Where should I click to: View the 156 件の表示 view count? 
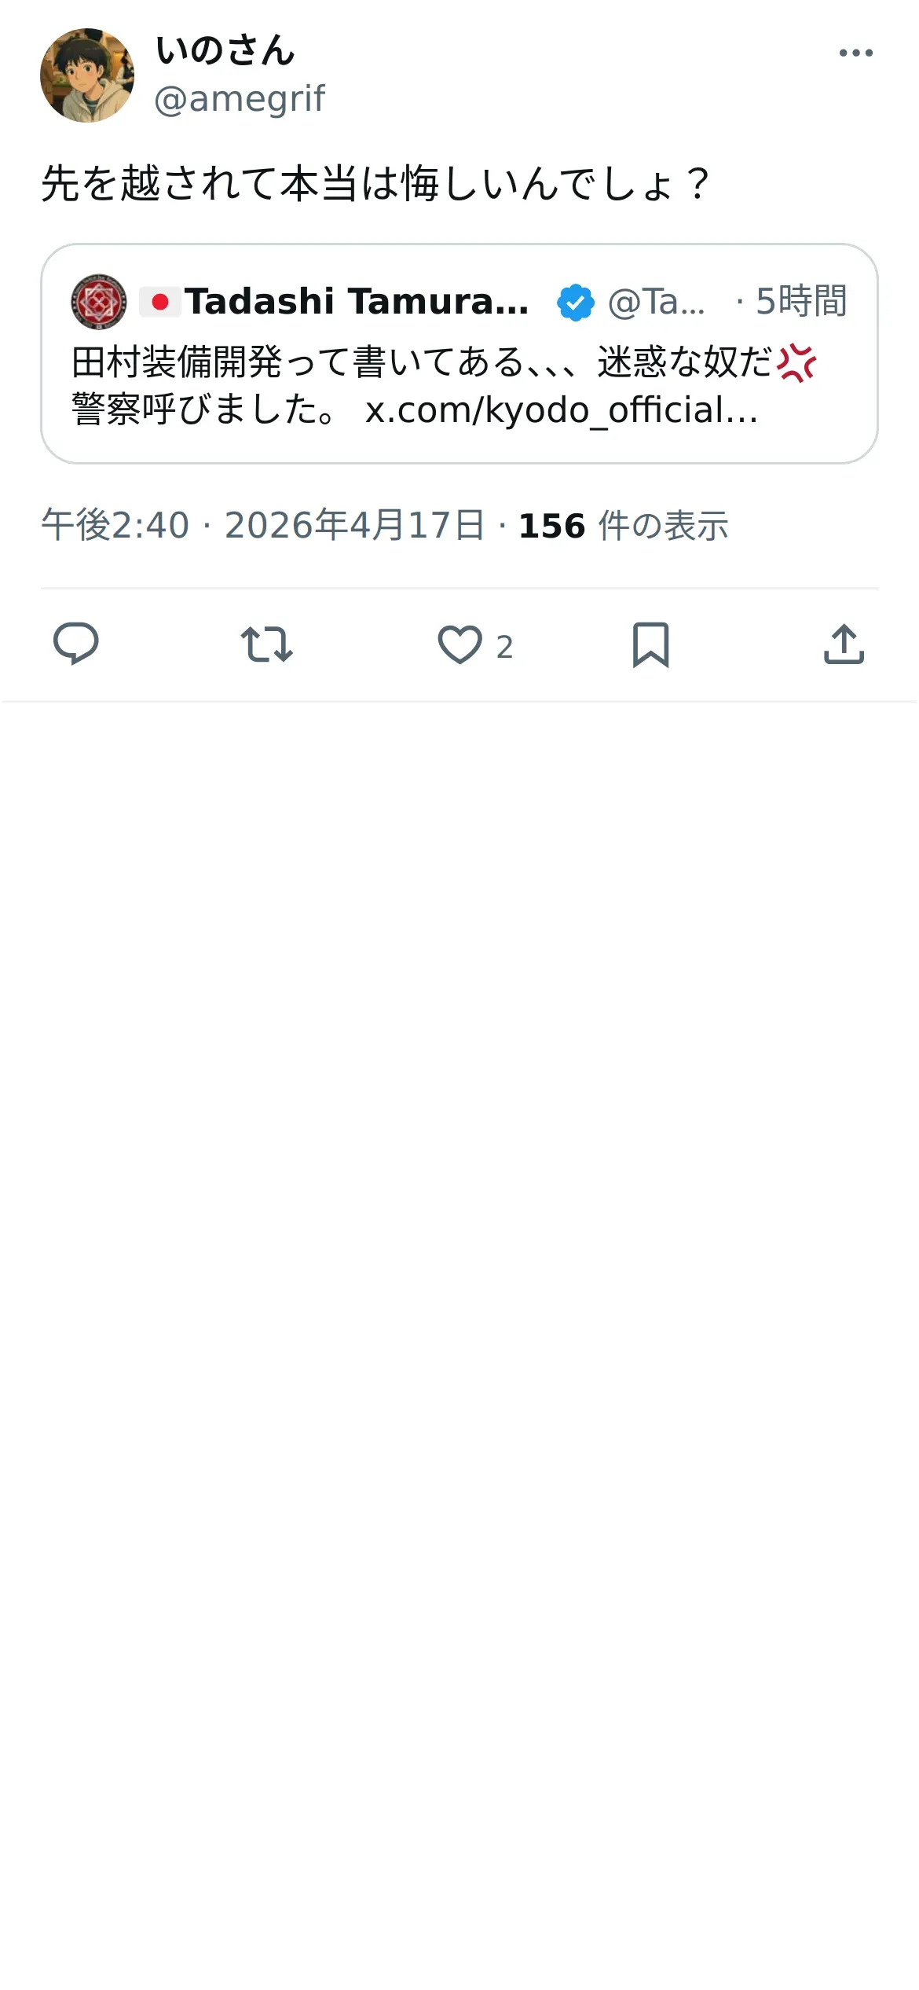pos(624,525)
